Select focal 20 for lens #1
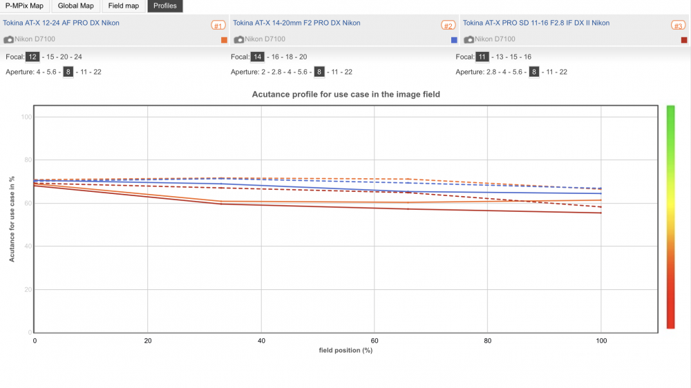This screenshot has height=388, width=691. pos(64,57)
